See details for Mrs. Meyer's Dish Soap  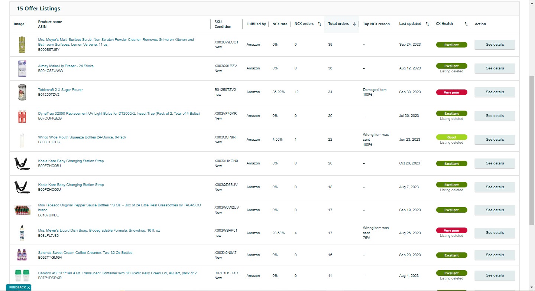495,233
